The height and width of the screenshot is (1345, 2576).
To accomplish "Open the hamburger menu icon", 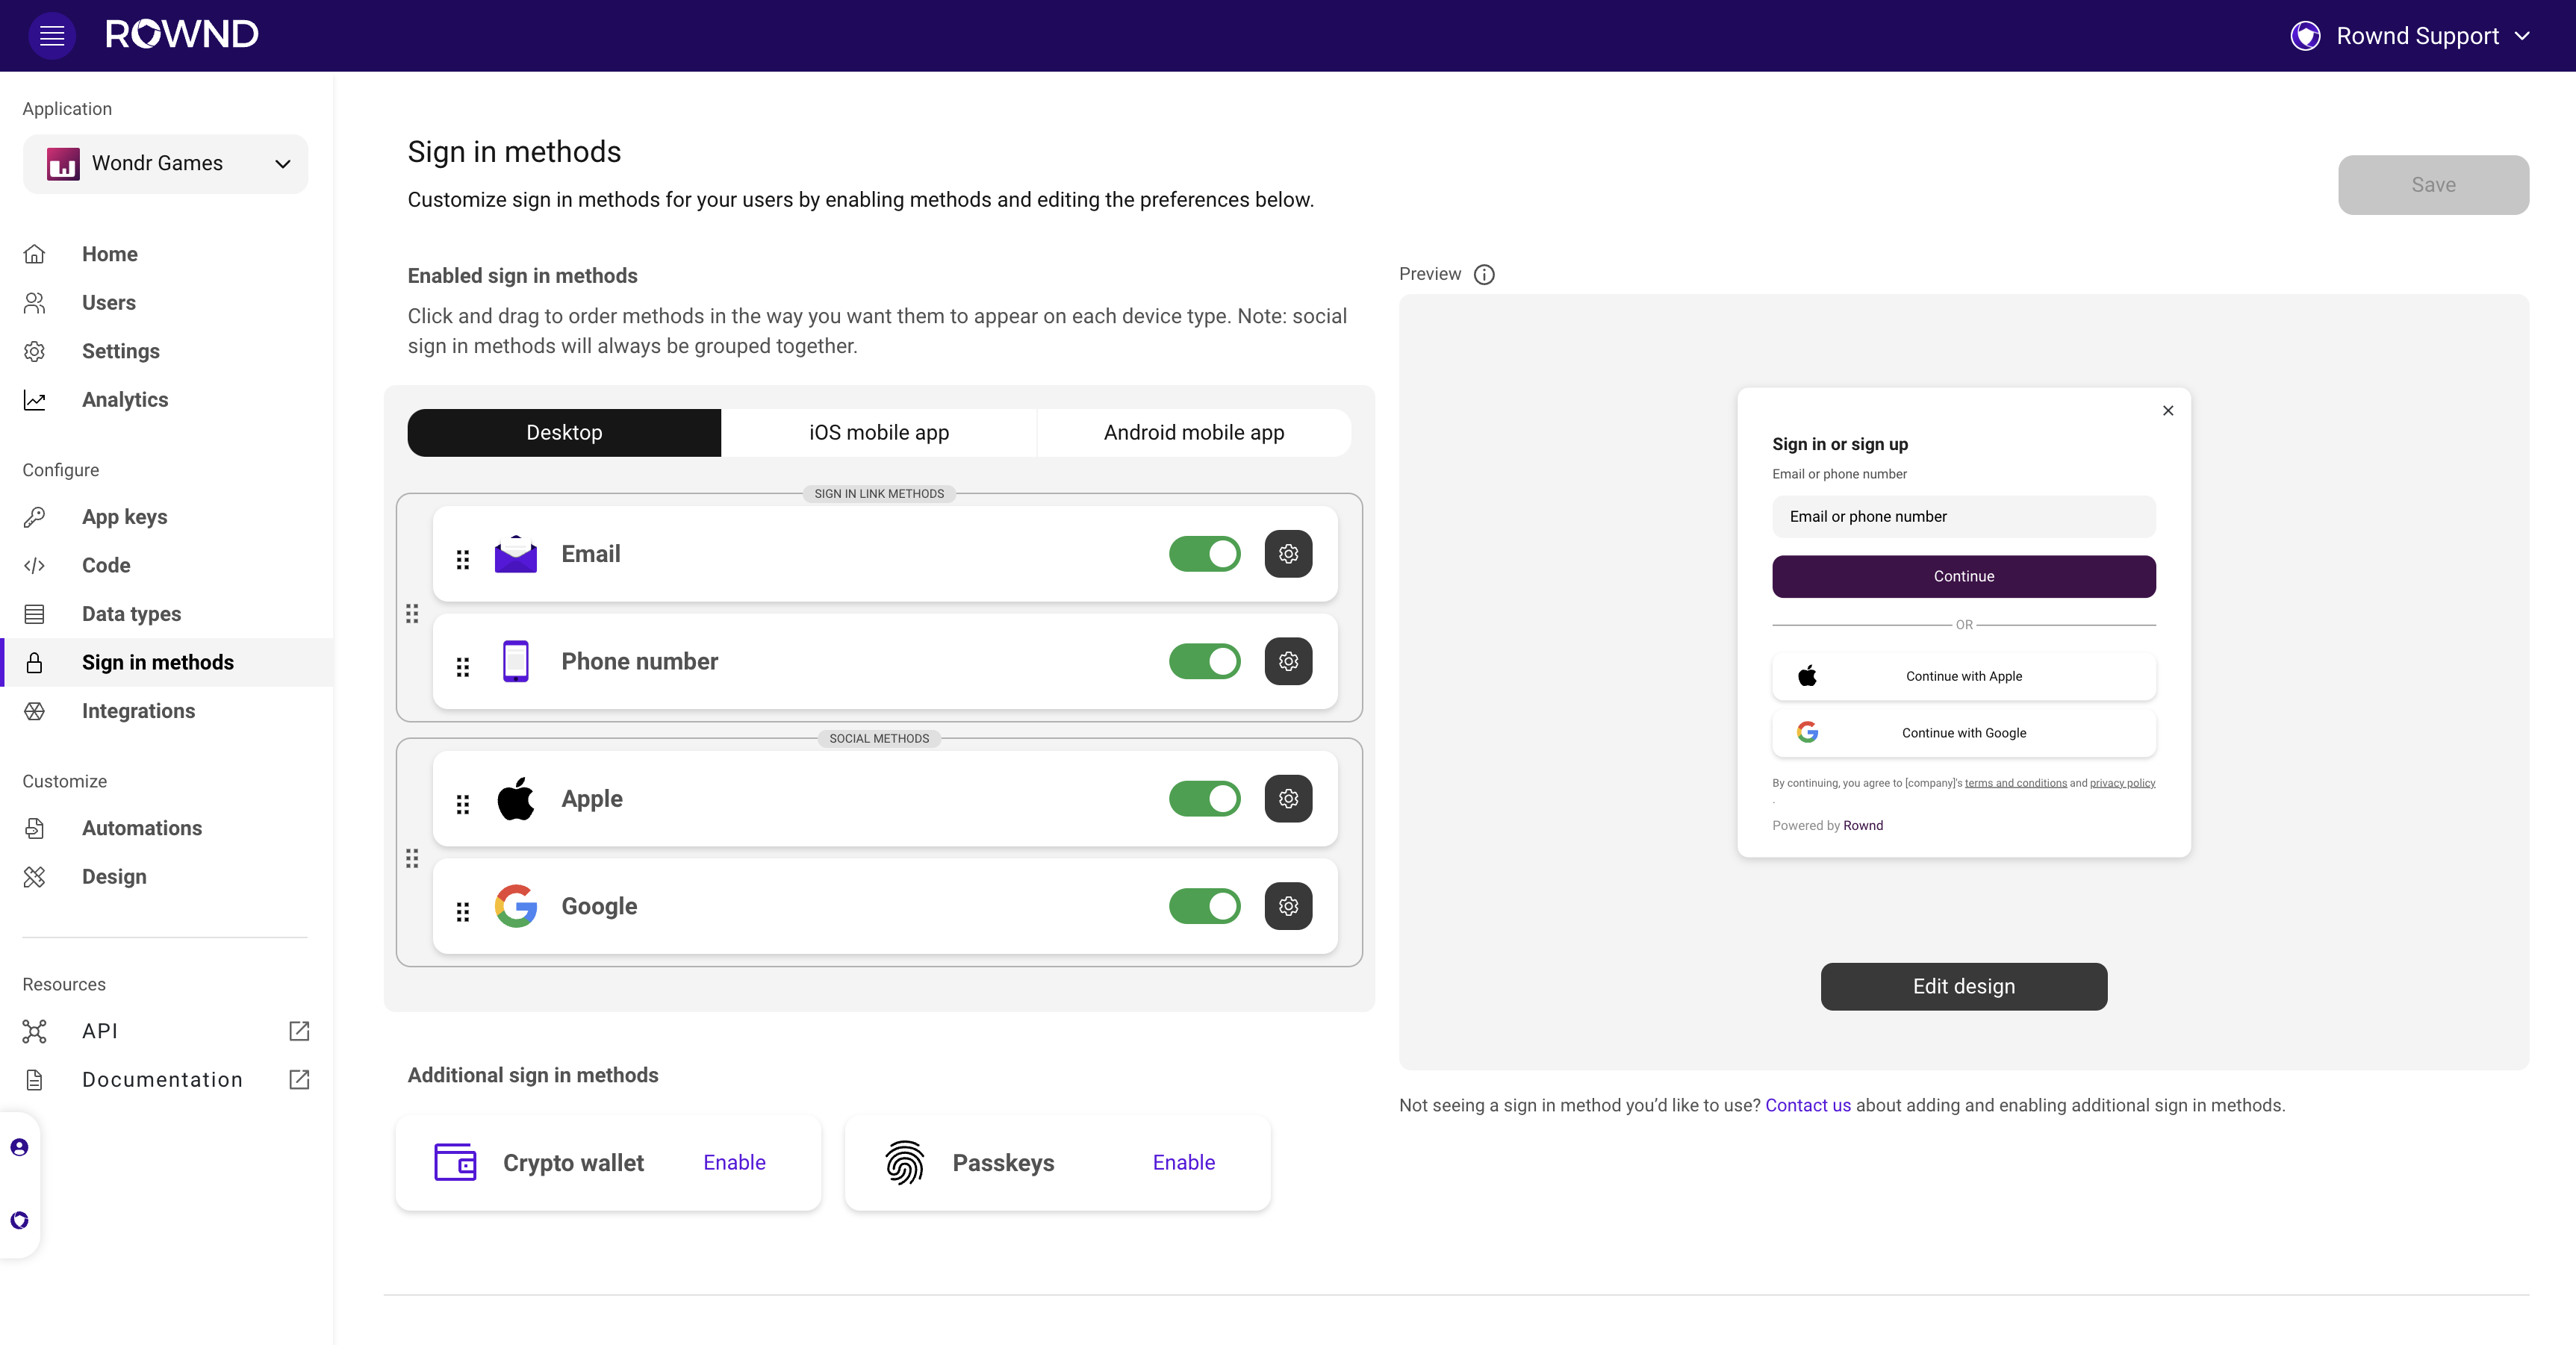I will click(52, 36).
